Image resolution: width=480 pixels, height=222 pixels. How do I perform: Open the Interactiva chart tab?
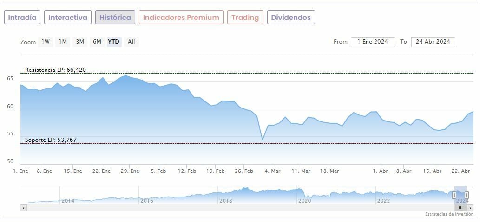click(x=68, y=18)
